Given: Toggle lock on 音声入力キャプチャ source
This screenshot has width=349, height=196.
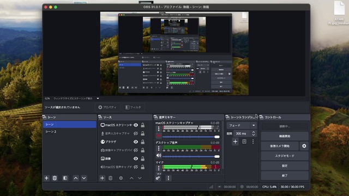Looking at the screenshot, I should point(143,133).
